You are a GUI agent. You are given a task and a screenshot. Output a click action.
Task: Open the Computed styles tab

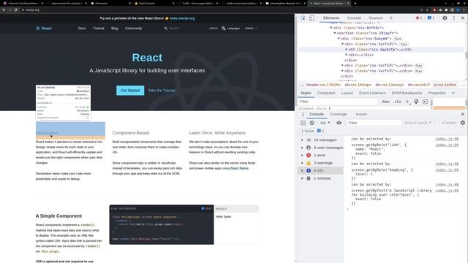click(x=326, y=93)
